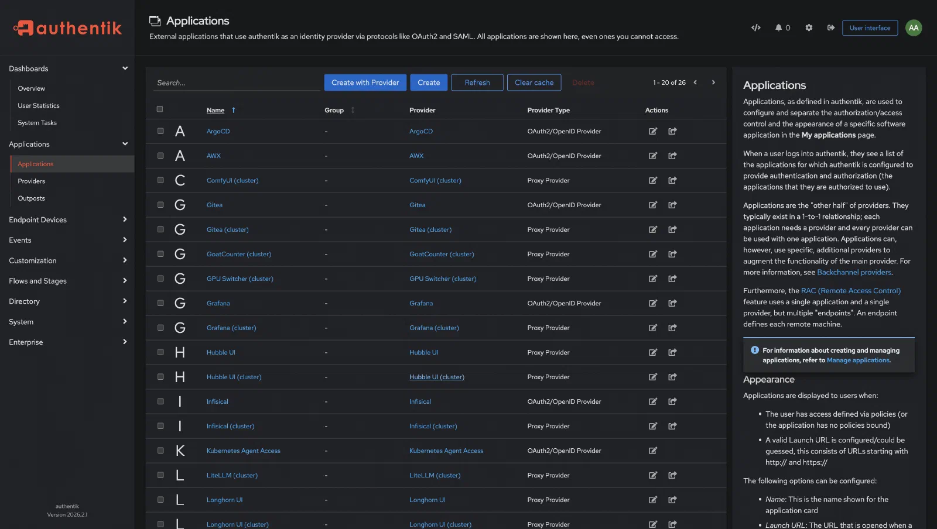The height and width of the screenshot is (529, 937).
Task: Edit the ArgoCD application
Action: pos(653,131)
